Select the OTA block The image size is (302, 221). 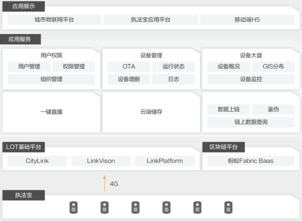(x=129, y=67)
